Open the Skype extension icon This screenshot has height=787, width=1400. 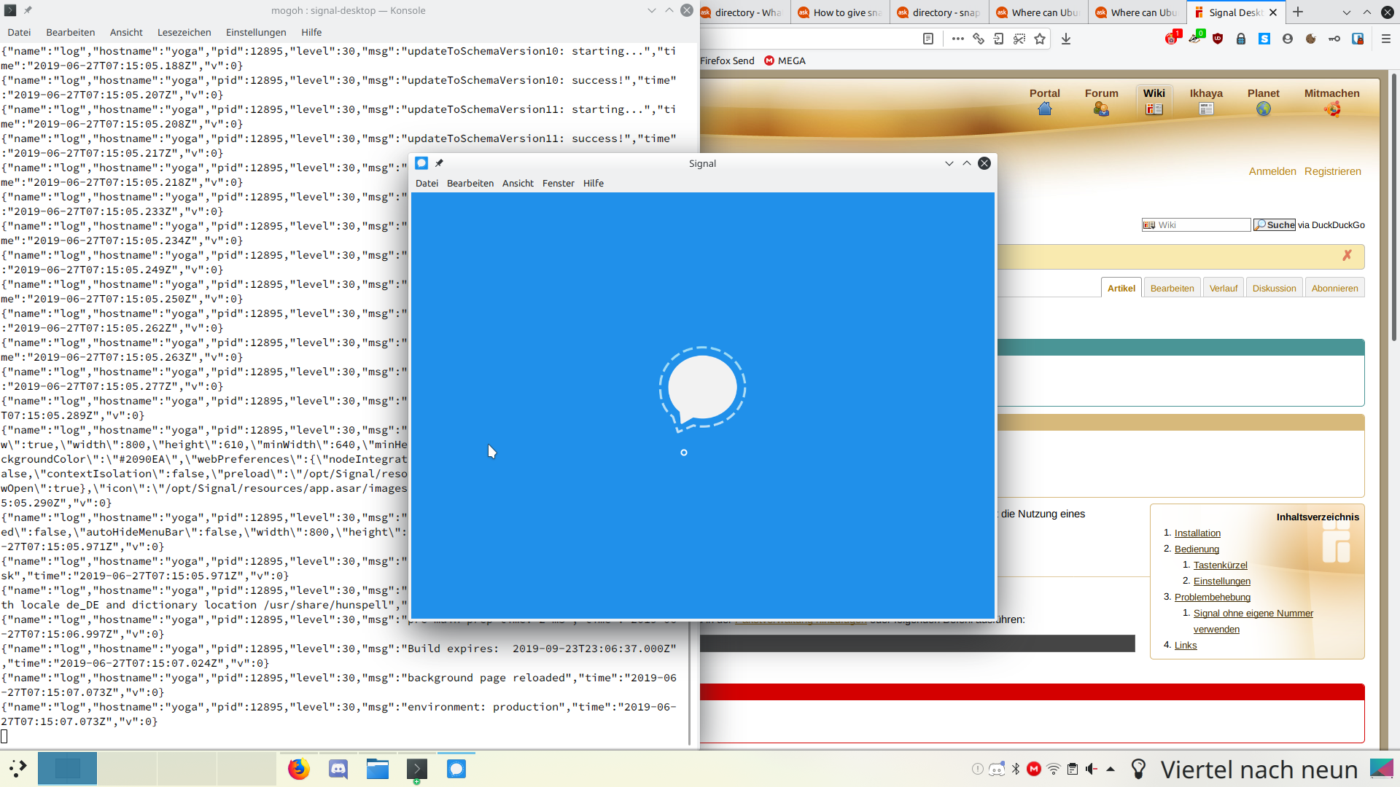click(1265, 39)
